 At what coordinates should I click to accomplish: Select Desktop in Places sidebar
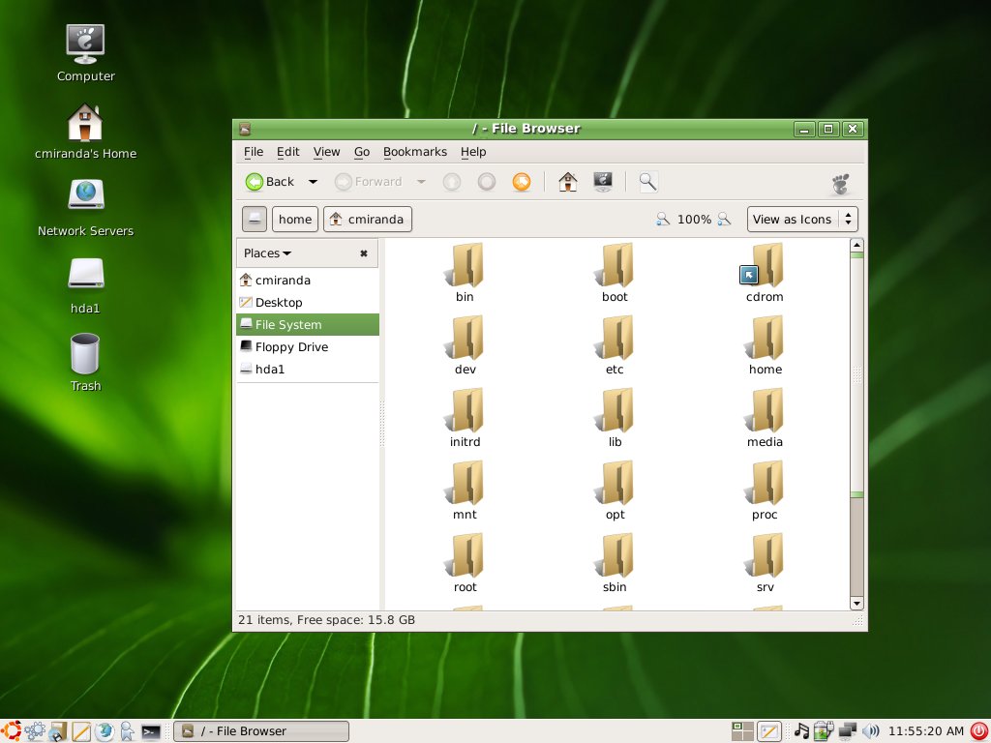(307, 302)
